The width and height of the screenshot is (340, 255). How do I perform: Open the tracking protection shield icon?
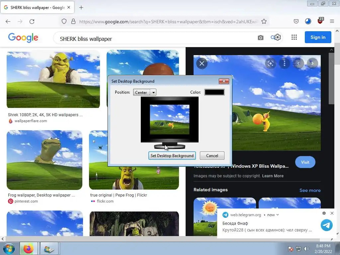pos(64,21)
